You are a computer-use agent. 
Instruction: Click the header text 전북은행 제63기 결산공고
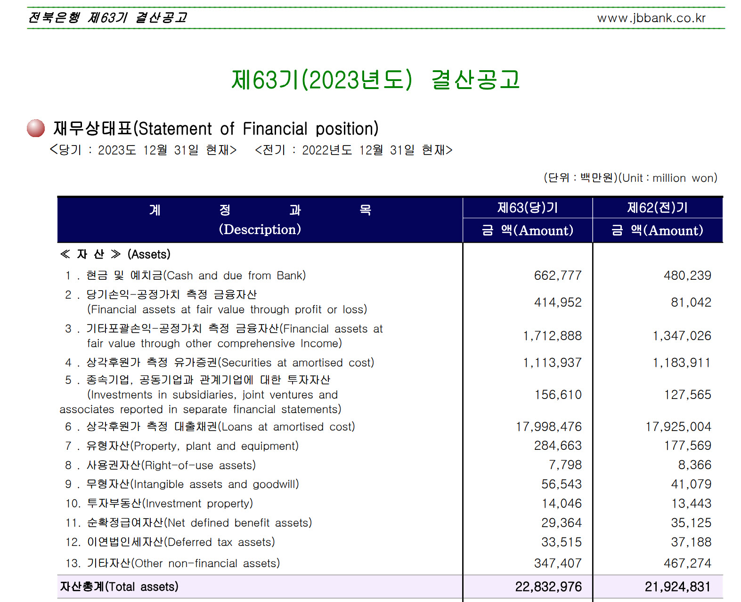coord(107,18)
